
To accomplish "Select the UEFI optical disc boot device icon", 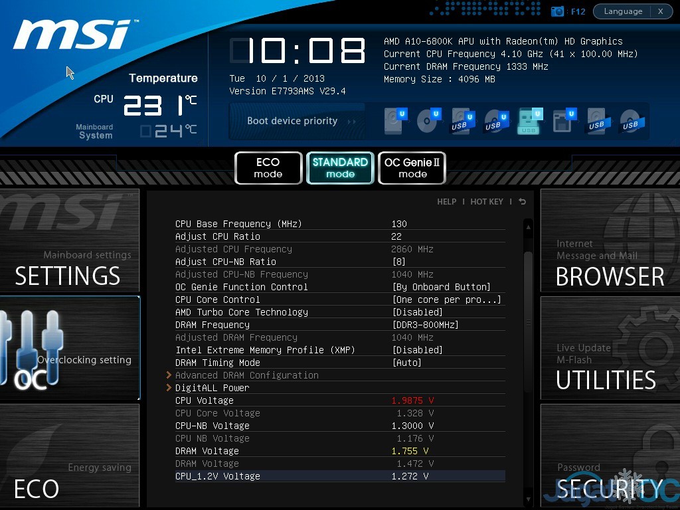I will [429, 121].
